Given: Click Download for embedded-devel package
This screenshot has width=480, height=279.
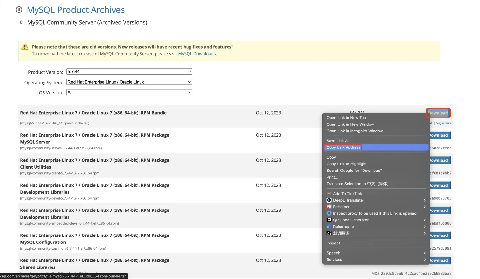Looking at the screenshot, I should coord(440,211).
